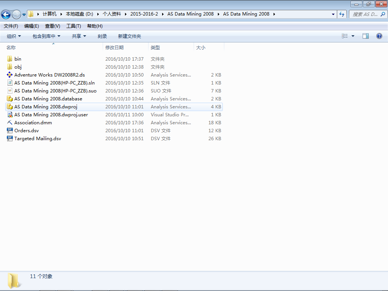Click file name Orders.dsv

click(x=27, y=130)
